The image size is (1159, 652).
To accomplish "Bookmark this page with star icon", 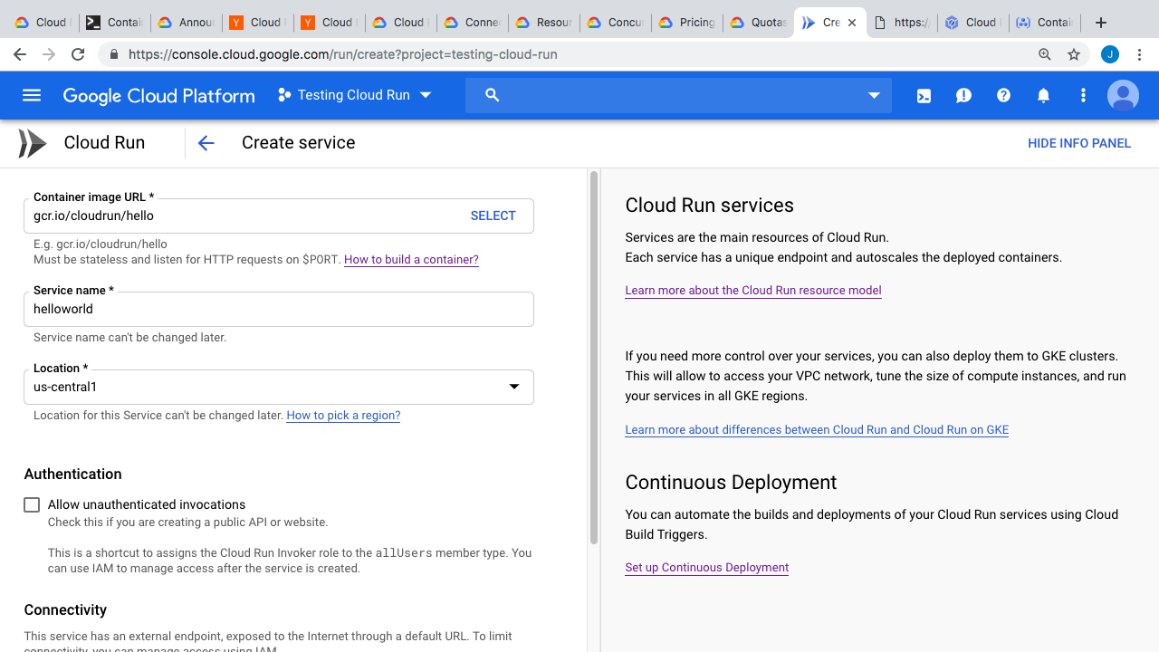I will [x=1074, y=54].
